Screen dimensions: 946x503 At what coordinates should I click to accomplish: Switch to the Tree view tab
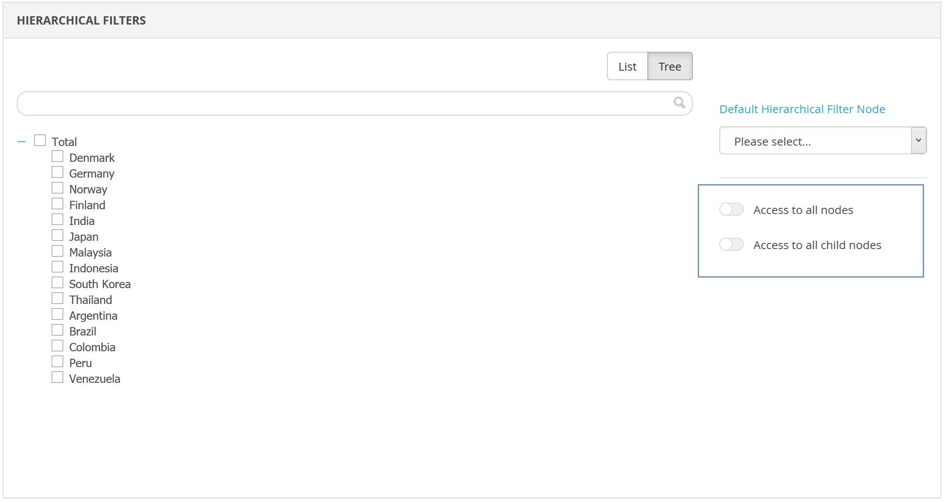click(670, 67)
